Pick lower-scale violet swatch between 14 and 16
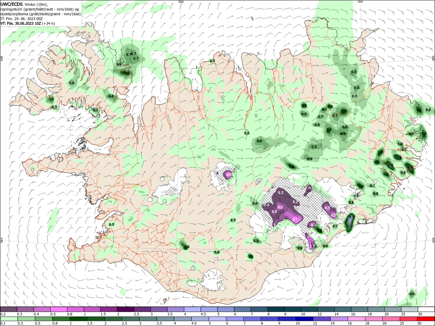This screenshot has width=435, height=326. [339, 319]
